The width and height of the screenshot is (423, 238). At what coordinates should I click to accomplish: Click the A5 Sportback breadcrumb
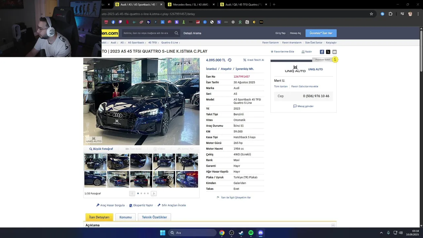tap(136, 43)
